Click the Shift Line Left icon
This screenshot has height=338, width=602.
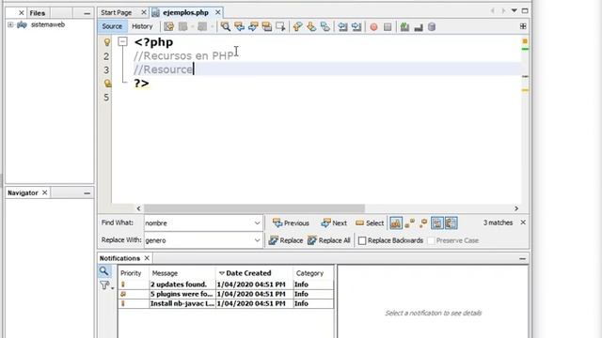[342, 27]
